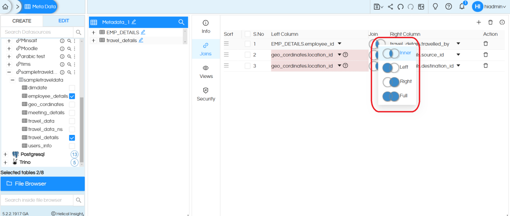The width and height of the screenshot is (510, 216).
Task: Open the help question mark icon
Action: [449, 6]
